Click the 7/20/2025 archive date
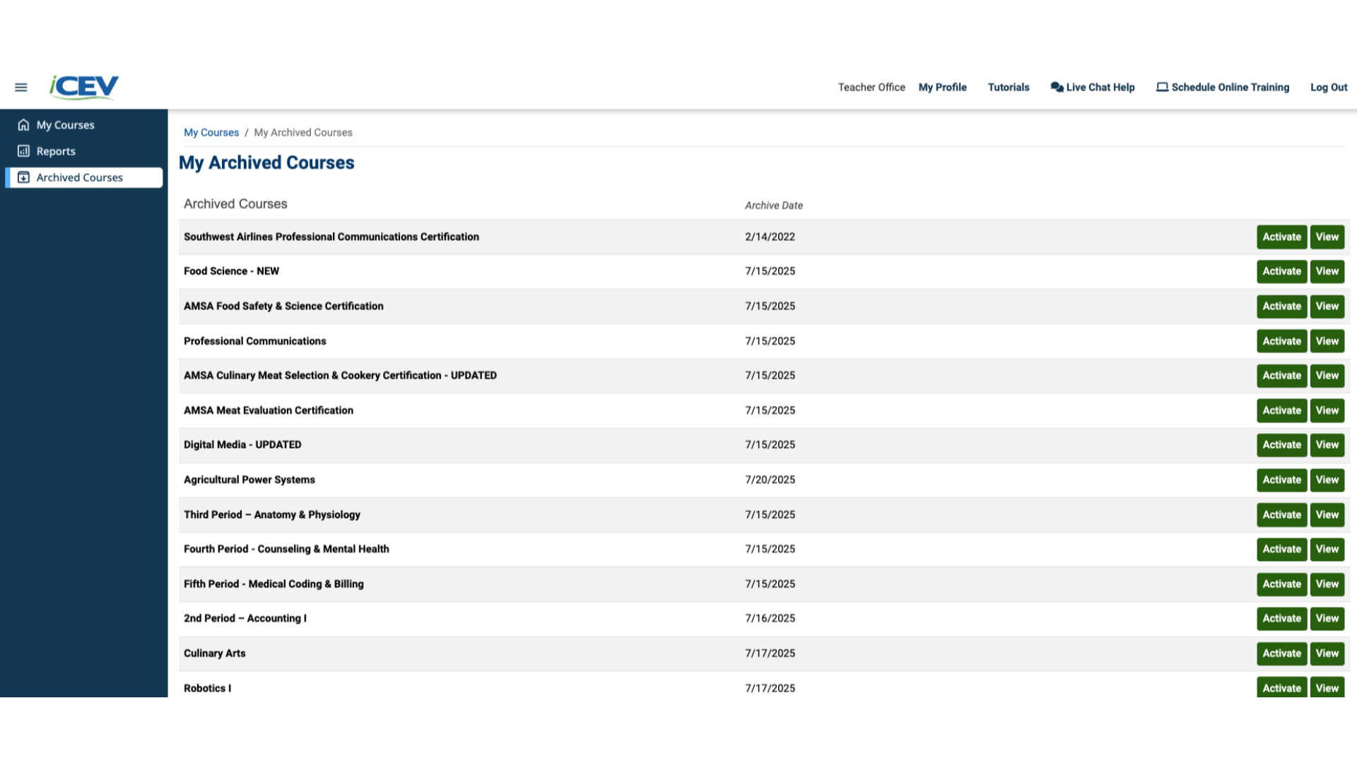The height and width of the screenshot is (763, 1357). 770,480
